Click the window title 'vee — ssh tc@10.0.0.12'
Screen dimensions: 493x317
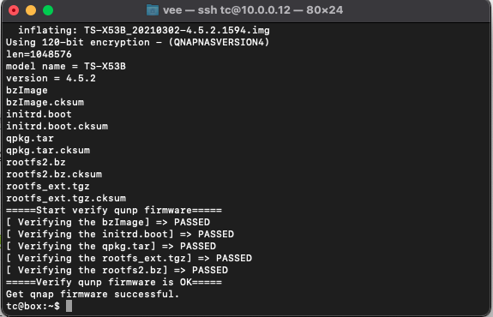(226, 10)
